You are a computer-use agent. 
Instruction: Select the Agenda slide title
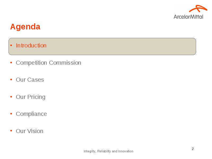click(x=25, y=27)
